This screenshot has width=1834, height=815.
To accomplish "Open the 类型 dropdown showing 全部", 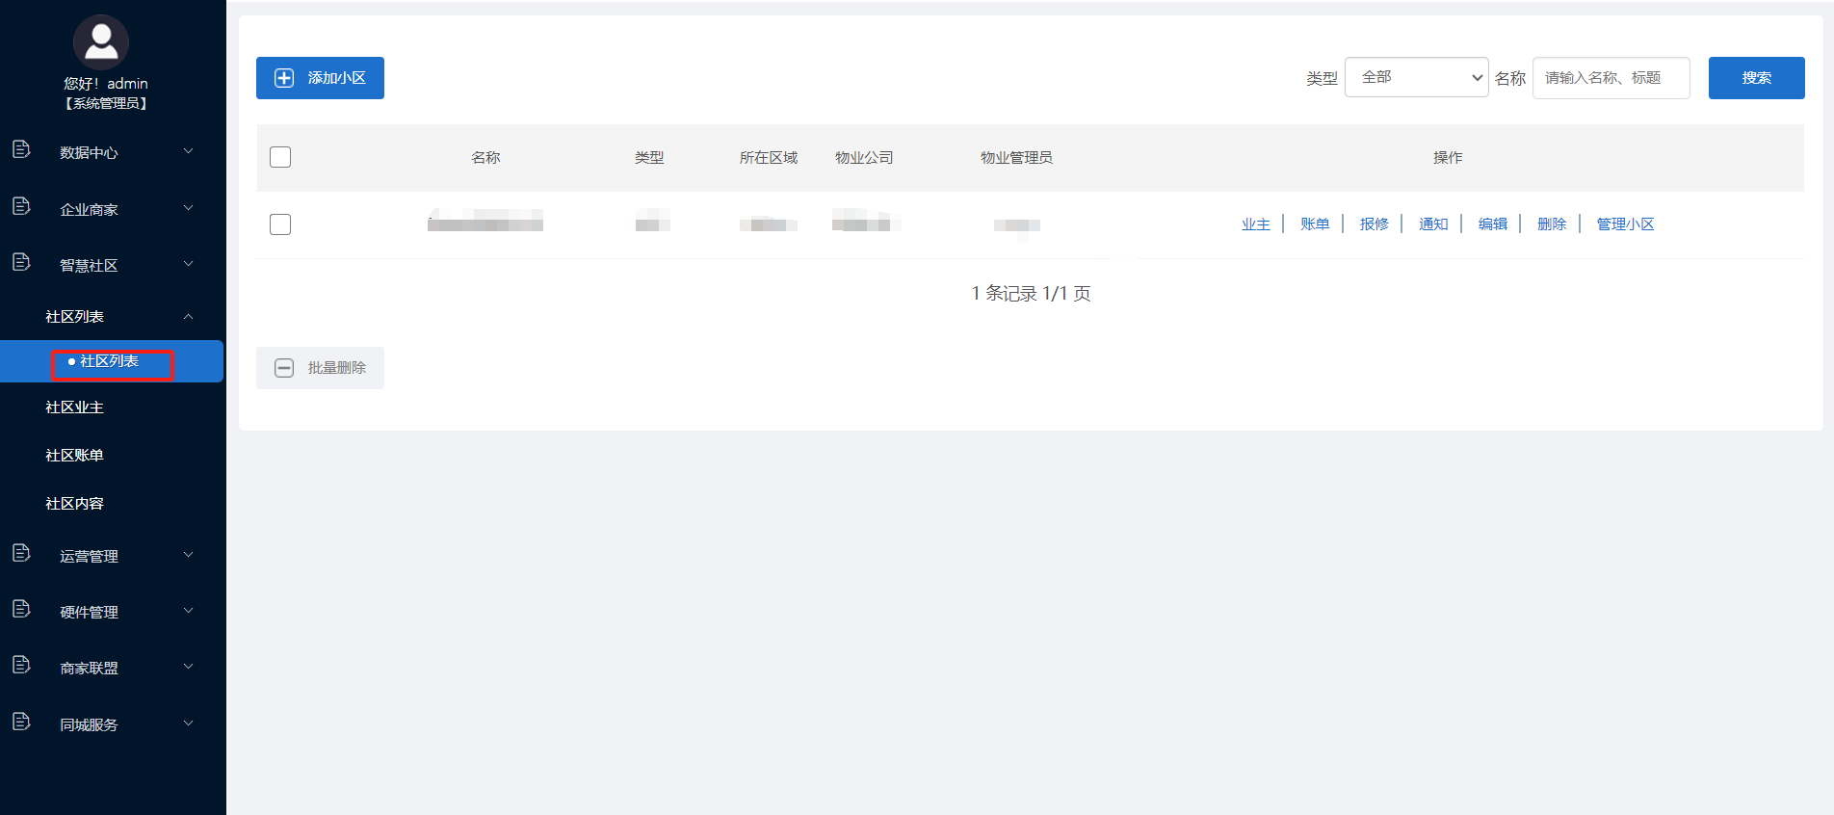I will pos(1416,77).
